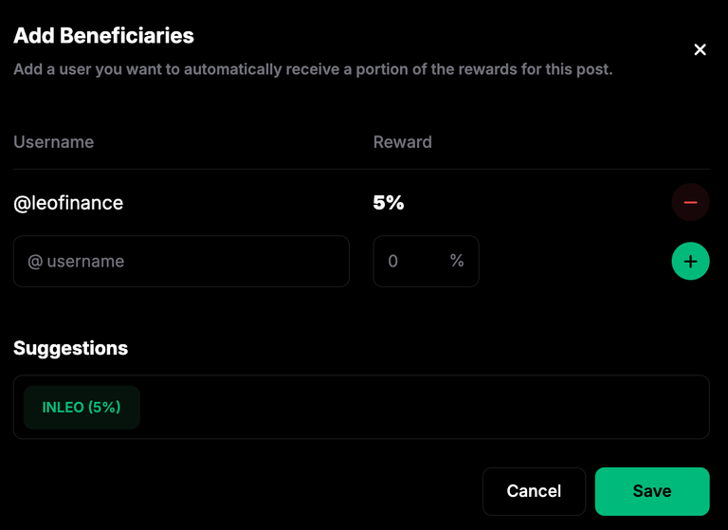Click the % symbol in reward field
Image resolution: width=728 pixels, height=530 pixels.
457,261
